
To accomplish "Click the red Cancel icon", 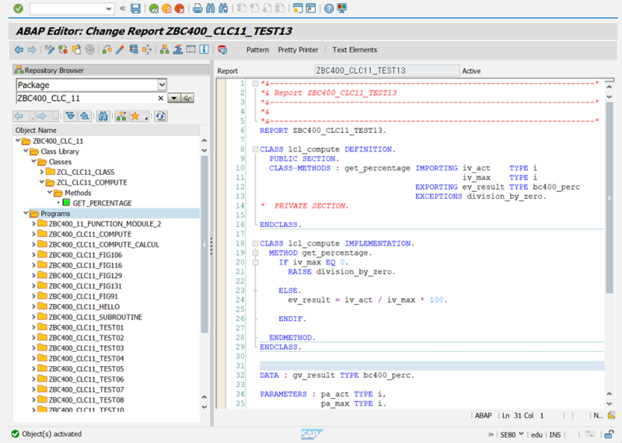I will tap(180, 9).
